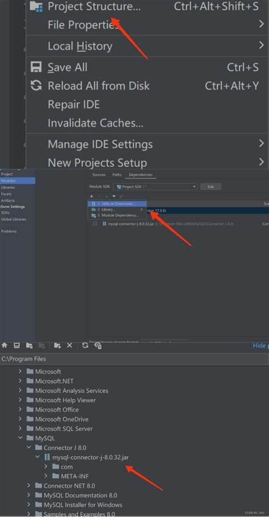Expand the Microsoft.NET folder

pos(20,381)
